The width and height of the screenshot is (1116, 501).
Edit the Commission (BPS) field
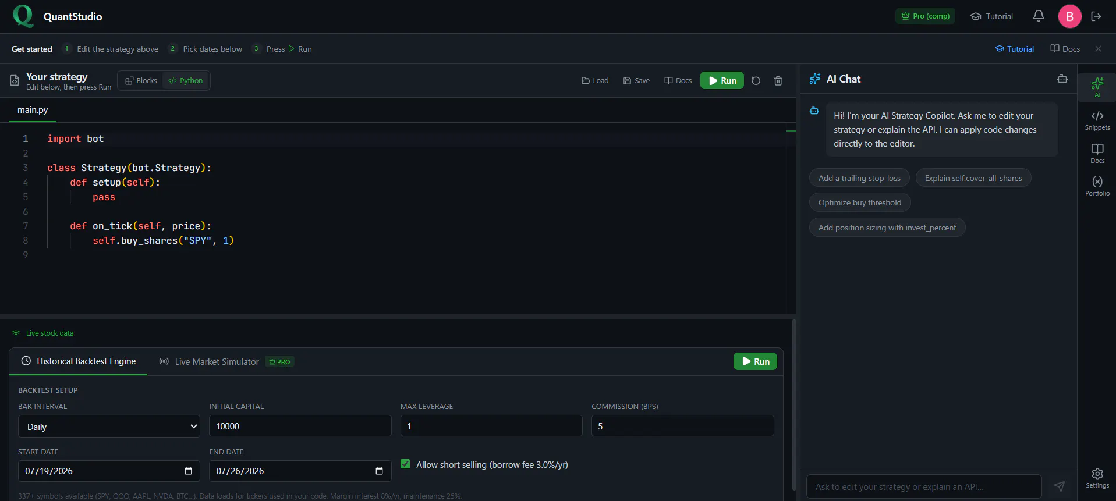click(683, 426)
